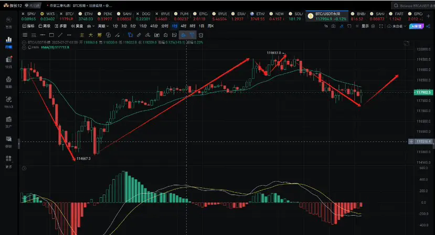Toggle BTC/USDT series visibility circle

coord(24,42)
